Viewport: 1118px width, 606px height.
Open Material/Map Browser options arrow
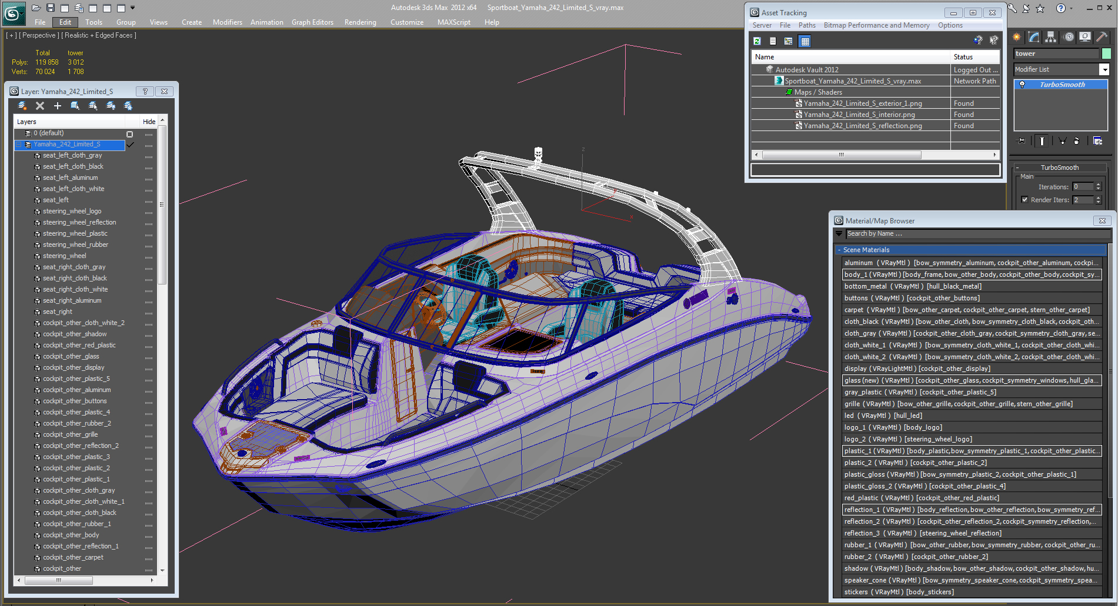point(839,233)
